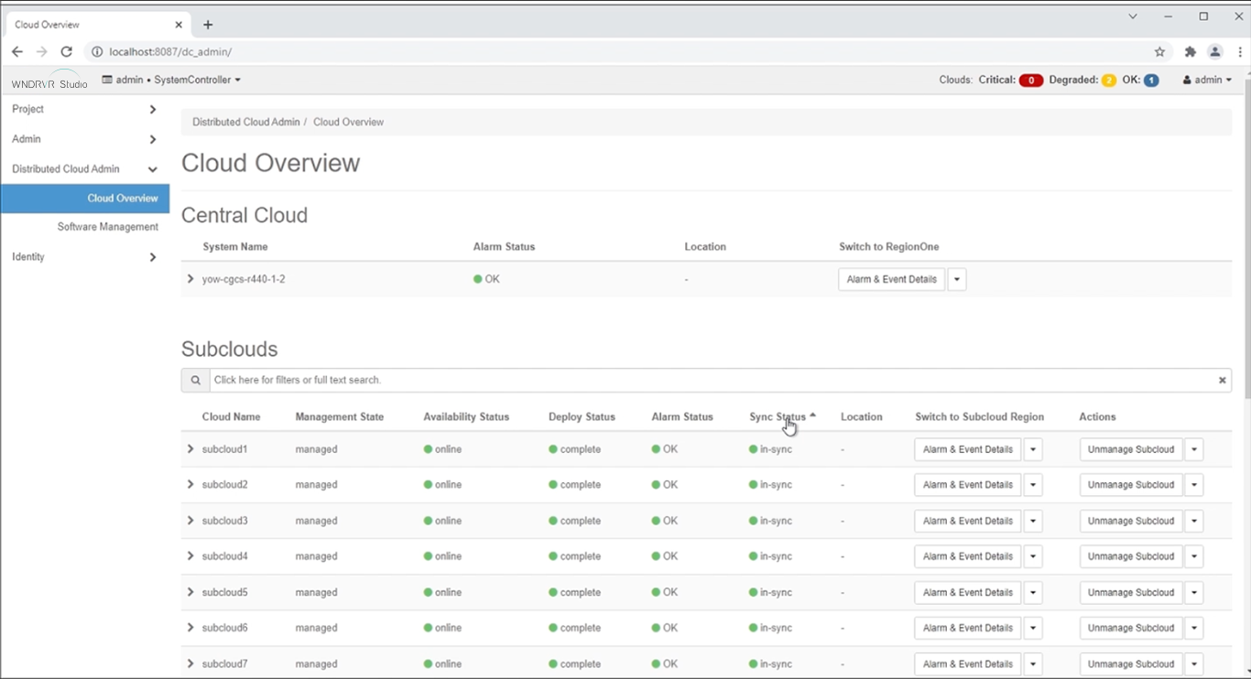This screenshot has width=1251, height=679.
Task: Clear the Subclouds search filter with the X
Action: (1222, 380)
